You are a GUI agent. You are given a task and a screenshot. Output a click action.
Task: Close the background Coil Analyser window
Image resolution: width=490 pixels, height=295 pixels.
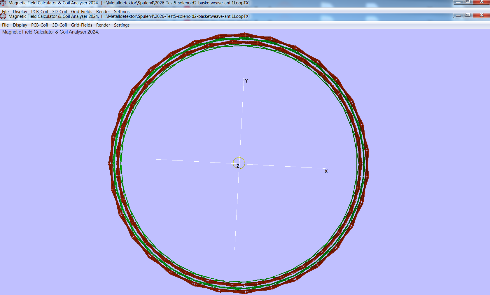click(x=482, y=2)
